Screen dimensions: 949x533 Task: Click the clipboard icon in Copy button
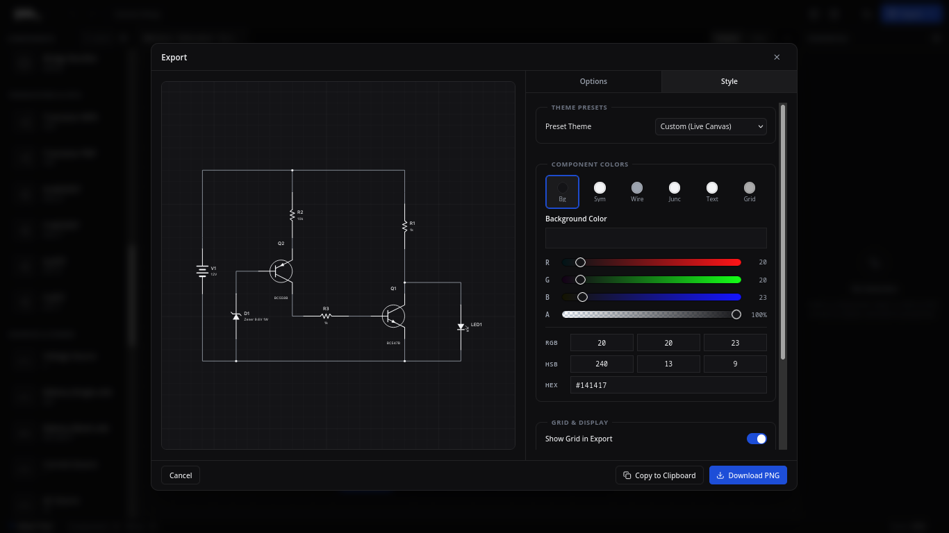627,475
